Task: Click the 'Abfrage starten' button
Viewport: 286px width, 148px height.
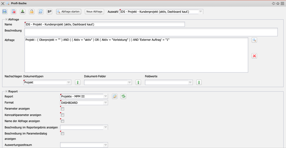Action: tap(68, 12)
